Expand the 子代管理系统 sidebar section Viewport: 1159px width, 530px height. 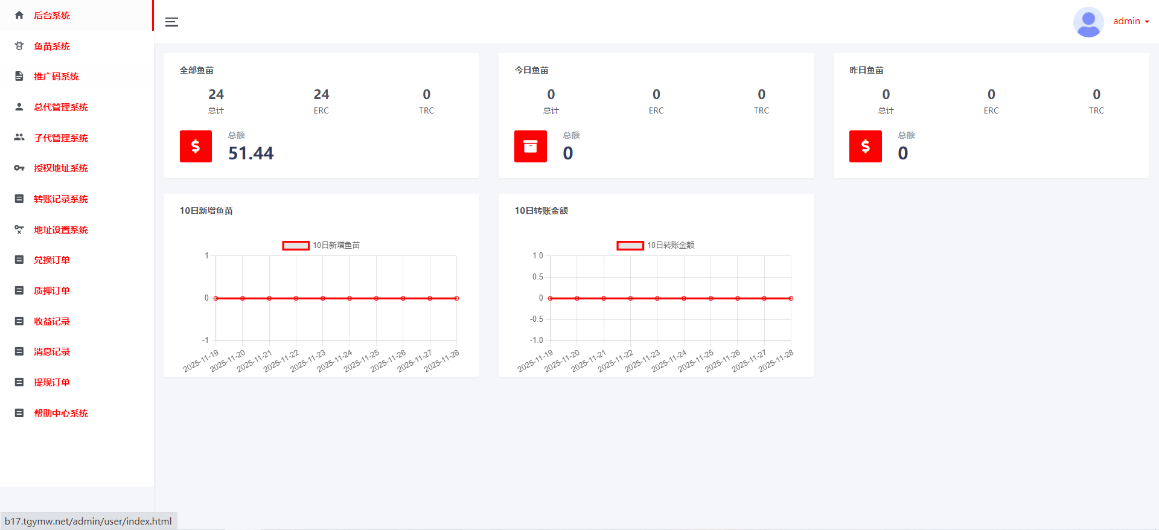pyautogui.click(x=61, y=138)
